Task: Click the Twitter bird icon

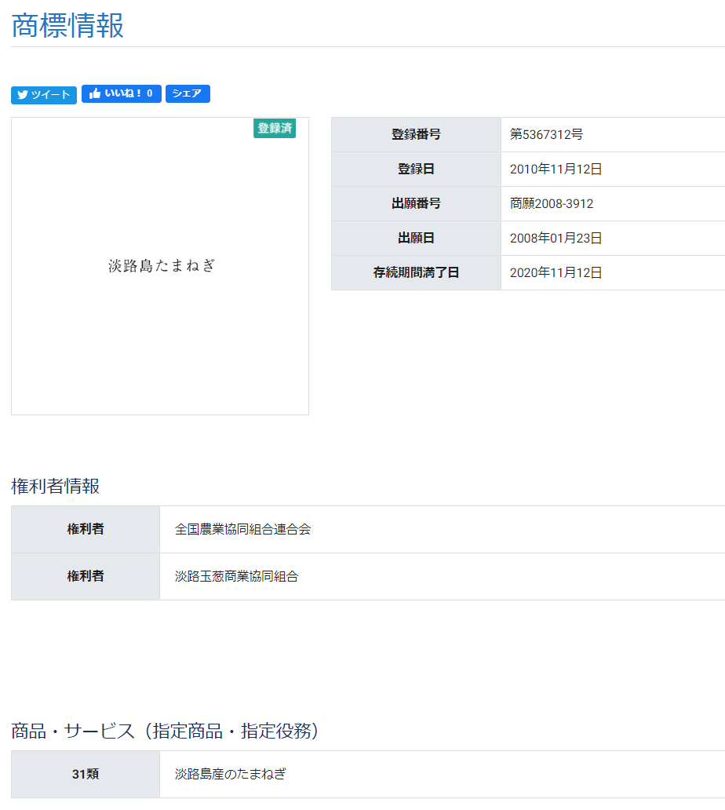Action: click(22, 95)
